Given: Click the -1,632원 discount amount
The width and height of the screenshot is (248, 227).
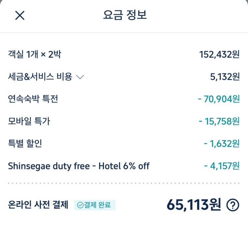Looking at the screenshot, I should point(222,144).
